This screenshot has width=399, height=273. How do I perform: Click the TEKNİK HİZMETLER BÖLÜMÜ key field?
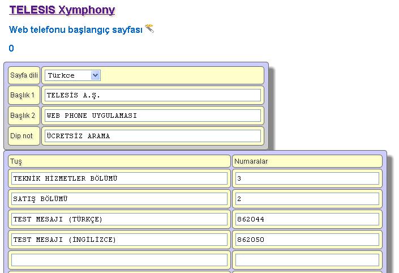119,178
